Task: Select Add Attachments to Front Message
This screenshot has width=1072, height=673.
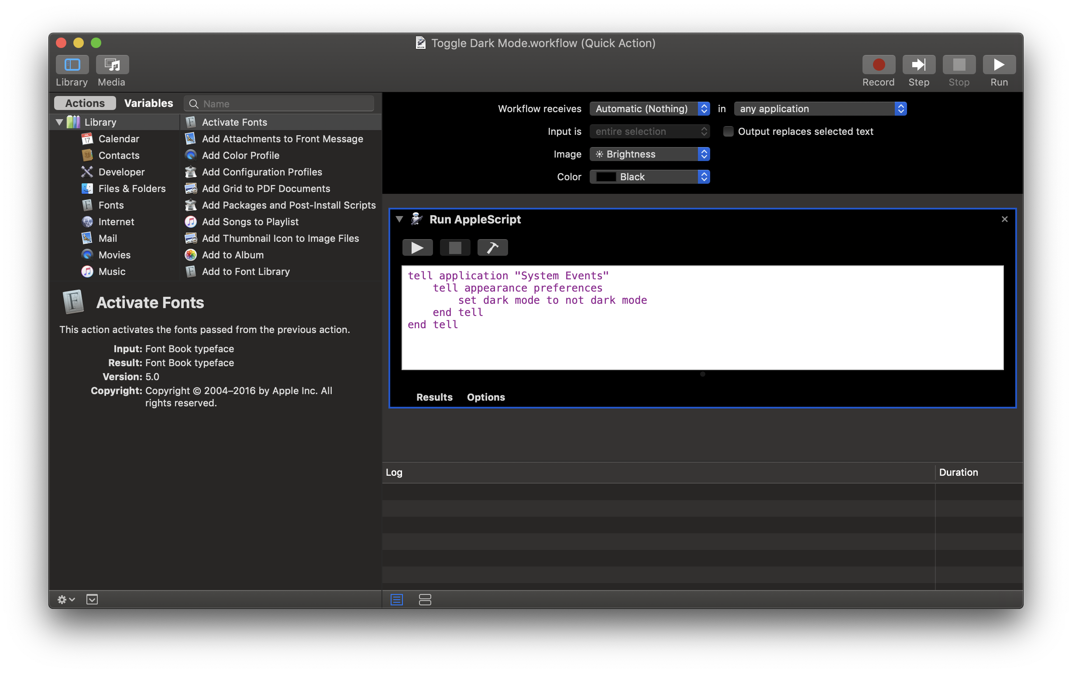Action: click(281, 139)
